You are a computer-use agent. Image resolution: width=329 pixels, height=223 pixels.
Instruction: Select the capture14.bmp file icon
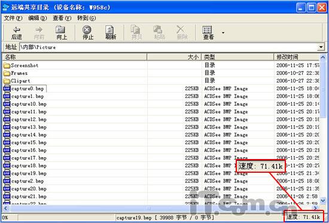[7, 135]
